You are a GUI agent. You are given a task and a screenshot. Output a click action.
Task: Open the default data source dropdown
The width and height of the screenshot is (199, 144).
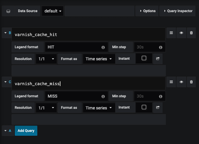coord(52,11)
